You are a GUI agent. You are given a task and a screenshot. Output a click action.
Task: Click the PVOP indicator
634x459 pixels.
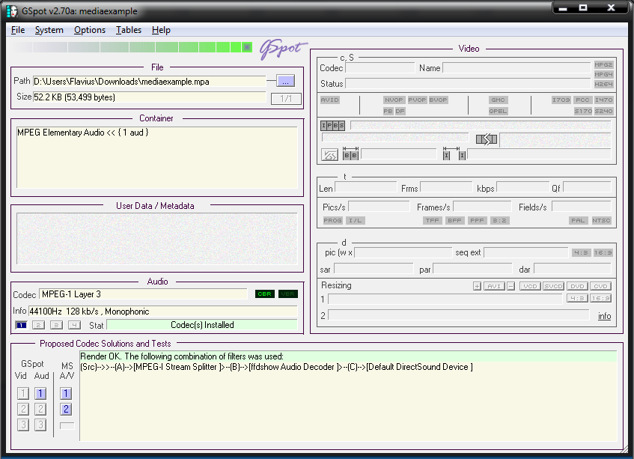pos(417,100)
